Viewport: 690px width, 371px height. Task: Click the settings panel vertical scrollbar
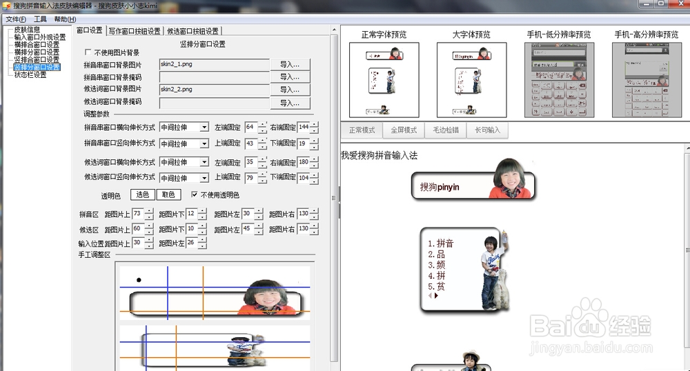pos(334,198)
